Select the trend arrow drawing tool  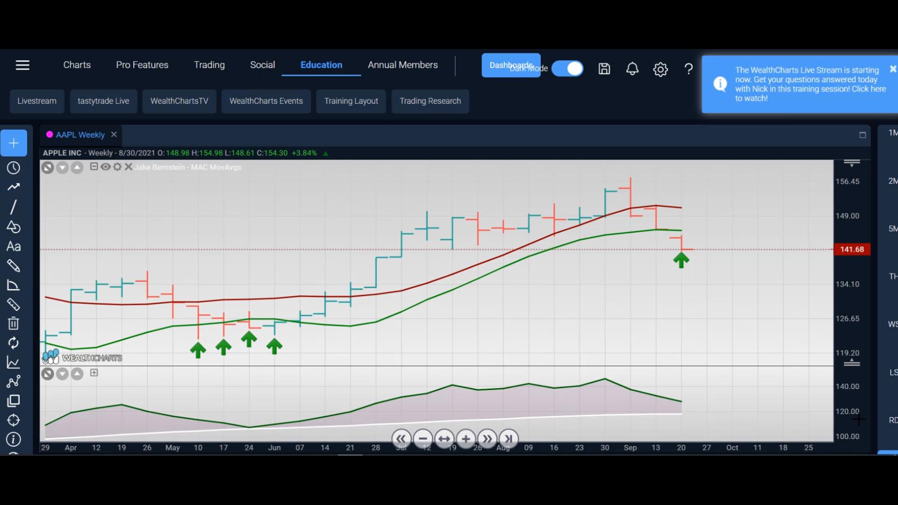(14, 187)
